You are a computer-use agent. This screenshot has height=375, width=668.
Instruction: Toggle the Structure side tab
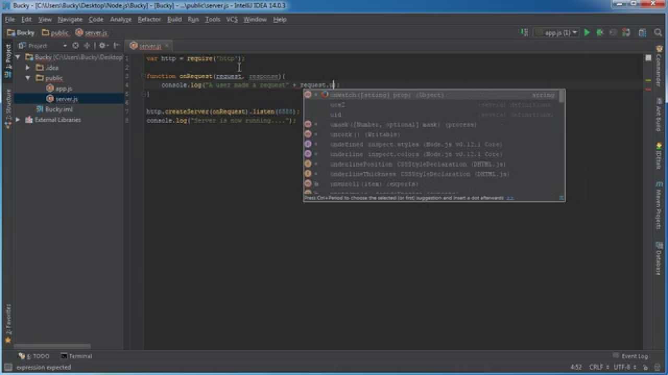8,108
